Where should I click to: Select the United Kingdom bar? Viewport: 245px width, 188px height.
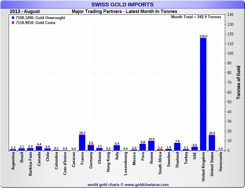tap(203, 94)
